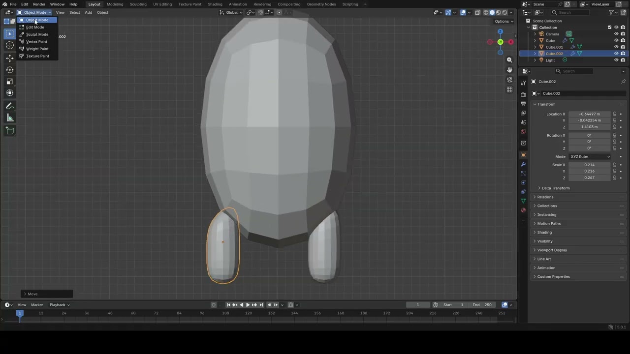630x354 pixels.
Task: Select the Cursor tool in the toolbar
Action: pyautogui.click(x=10, y=45)
